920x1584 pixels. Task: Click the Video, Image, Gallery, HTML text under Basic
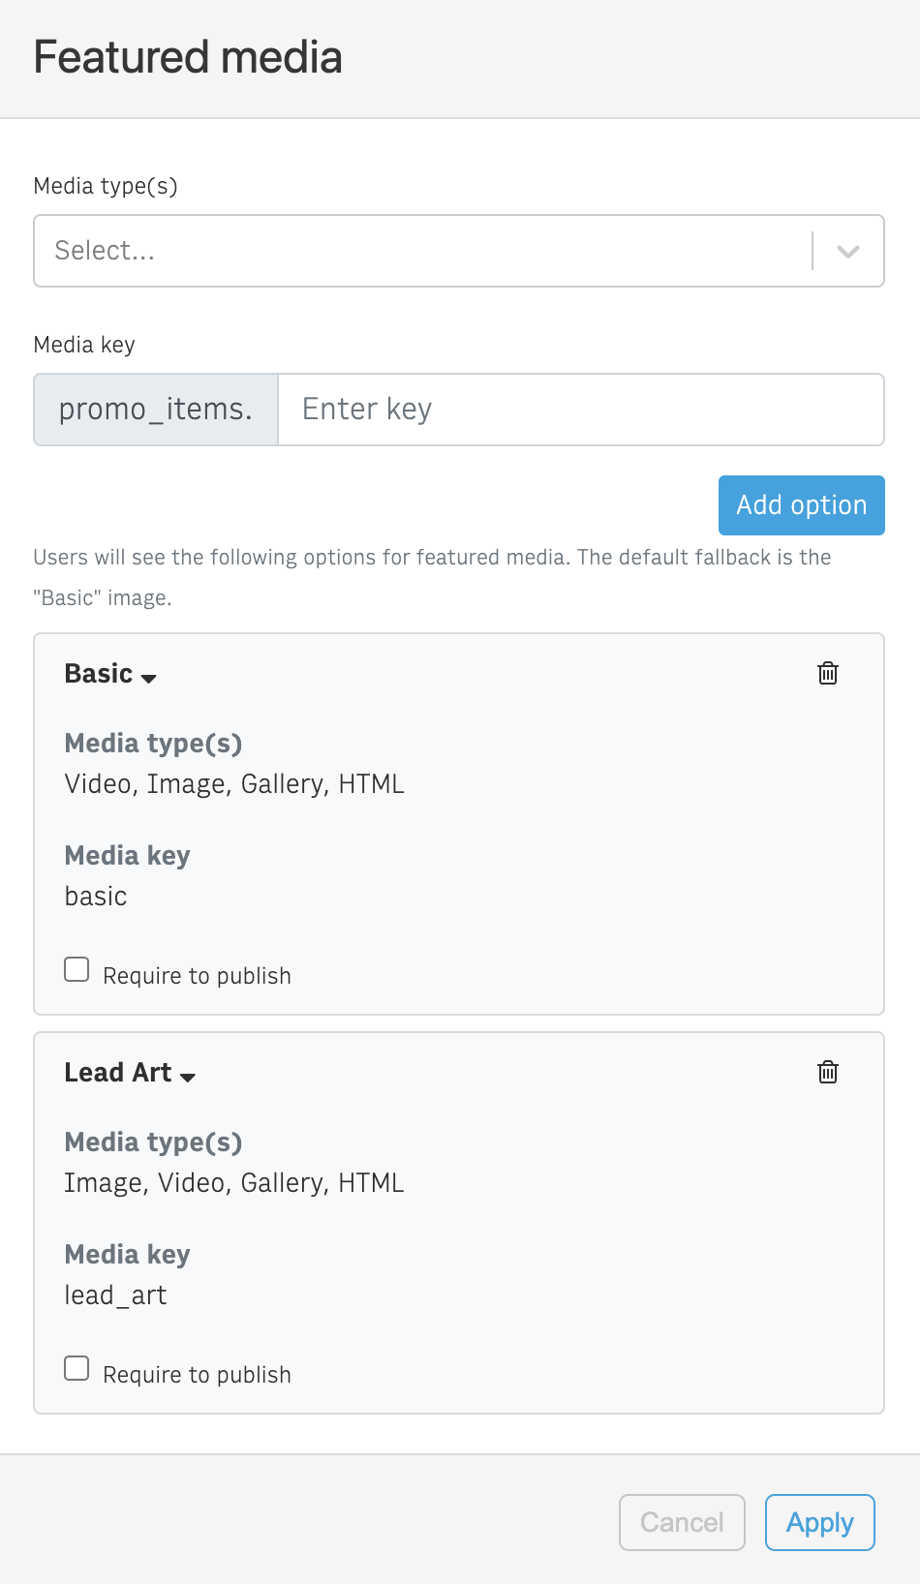point(234,784)
